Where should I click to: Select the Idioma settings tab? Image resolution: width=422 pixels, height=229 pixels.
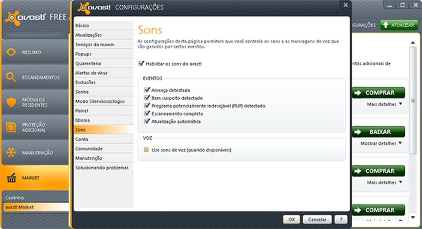[83, 120]
